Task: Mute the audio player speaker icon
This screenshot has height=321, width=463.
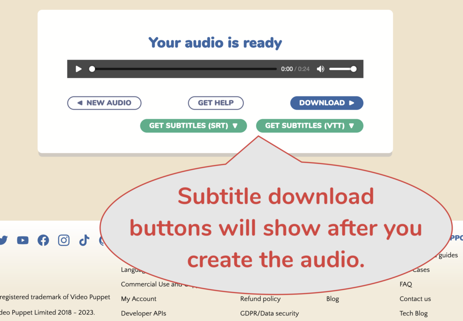Action: point(320,69)
